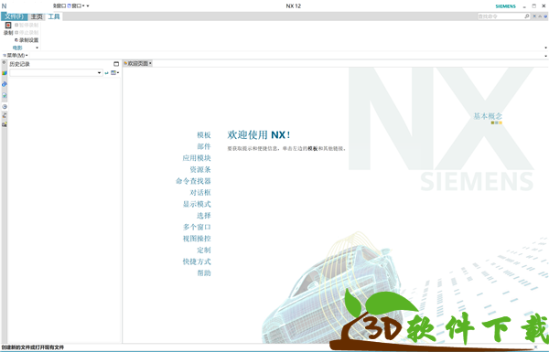This screenshot has width=549, height=352.
Task: Open the history clock tab in resource bar
Action: coord(5,106)
